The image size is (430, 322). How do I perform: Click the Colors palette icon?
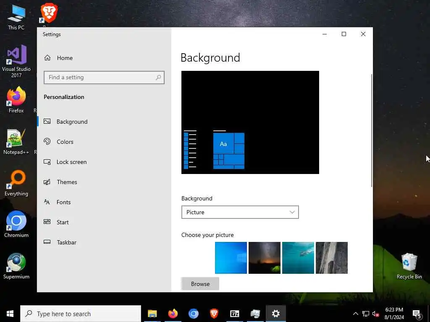(x=47, y=141)
